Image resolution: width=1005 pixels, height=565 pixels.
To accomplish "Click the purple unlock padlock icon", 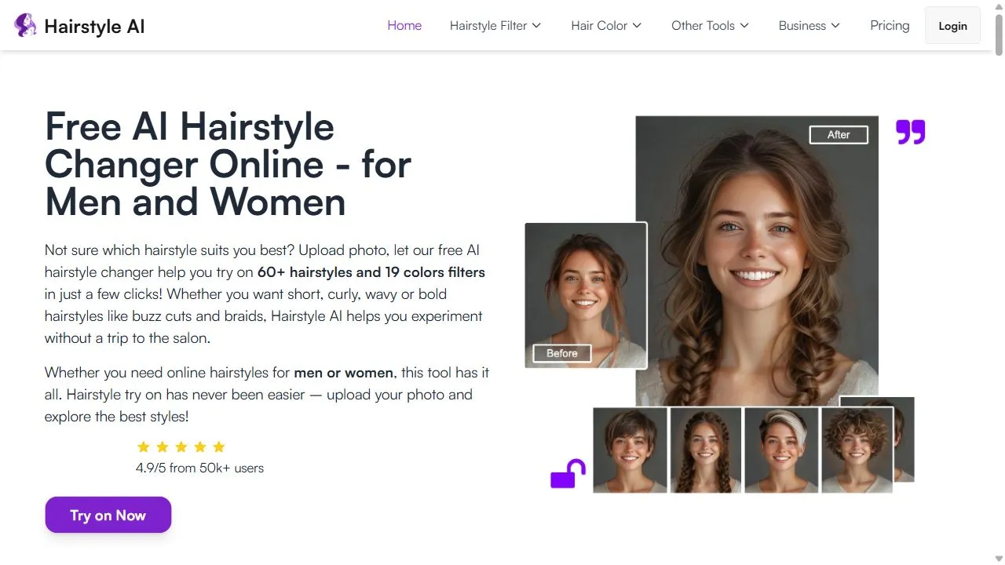I will pos(568,474).
